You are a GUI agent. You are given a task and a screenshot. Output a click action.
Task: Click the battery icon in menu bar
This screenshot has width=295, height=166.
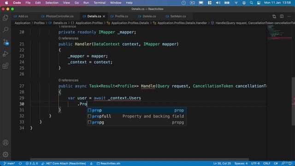(x=227, y=3)
